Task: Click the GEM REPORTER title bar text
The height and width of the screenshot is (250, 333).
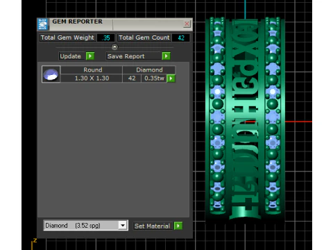Action: [77, 22]
